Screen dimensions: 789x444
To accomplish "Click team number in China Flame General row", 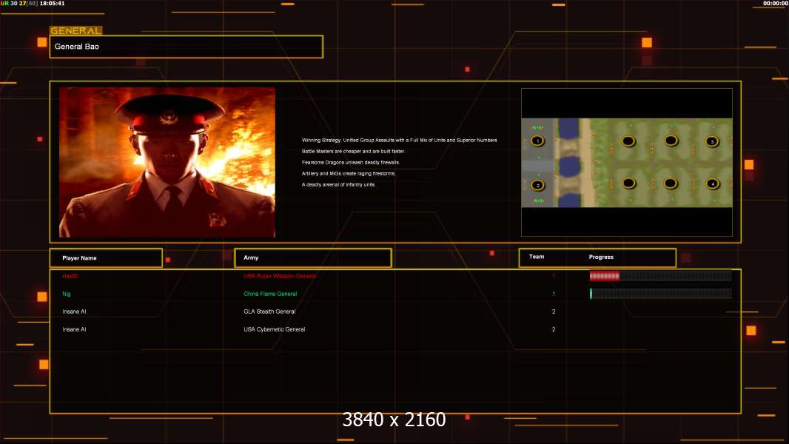I will click(x=554, y=295).
